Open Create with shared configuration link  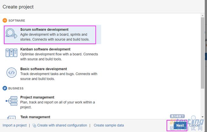point(62,125)
